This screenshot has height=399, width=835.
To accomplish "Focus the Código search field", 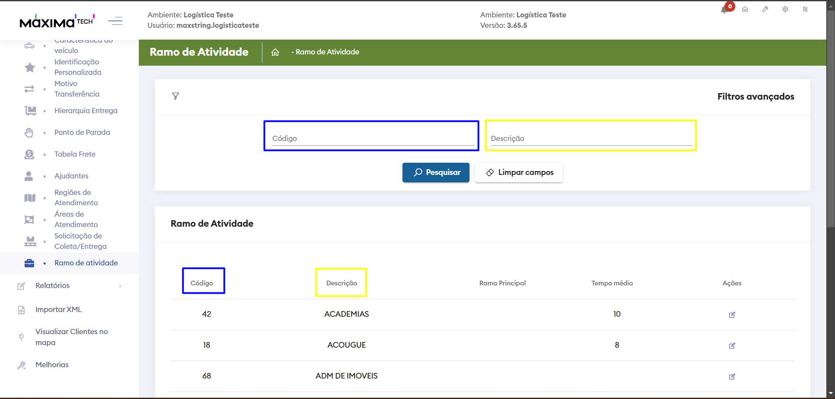I will click(372, 138).
